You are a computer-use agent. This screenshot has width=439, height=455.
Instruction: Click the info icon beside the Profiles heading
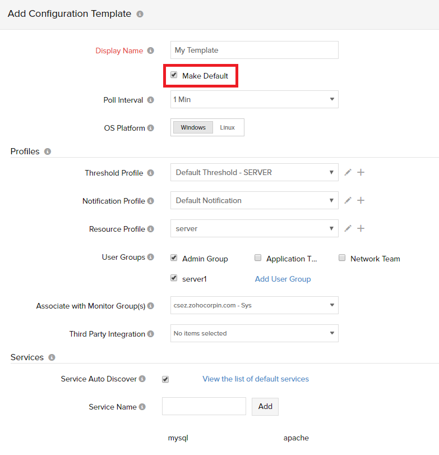pos(47,151)
